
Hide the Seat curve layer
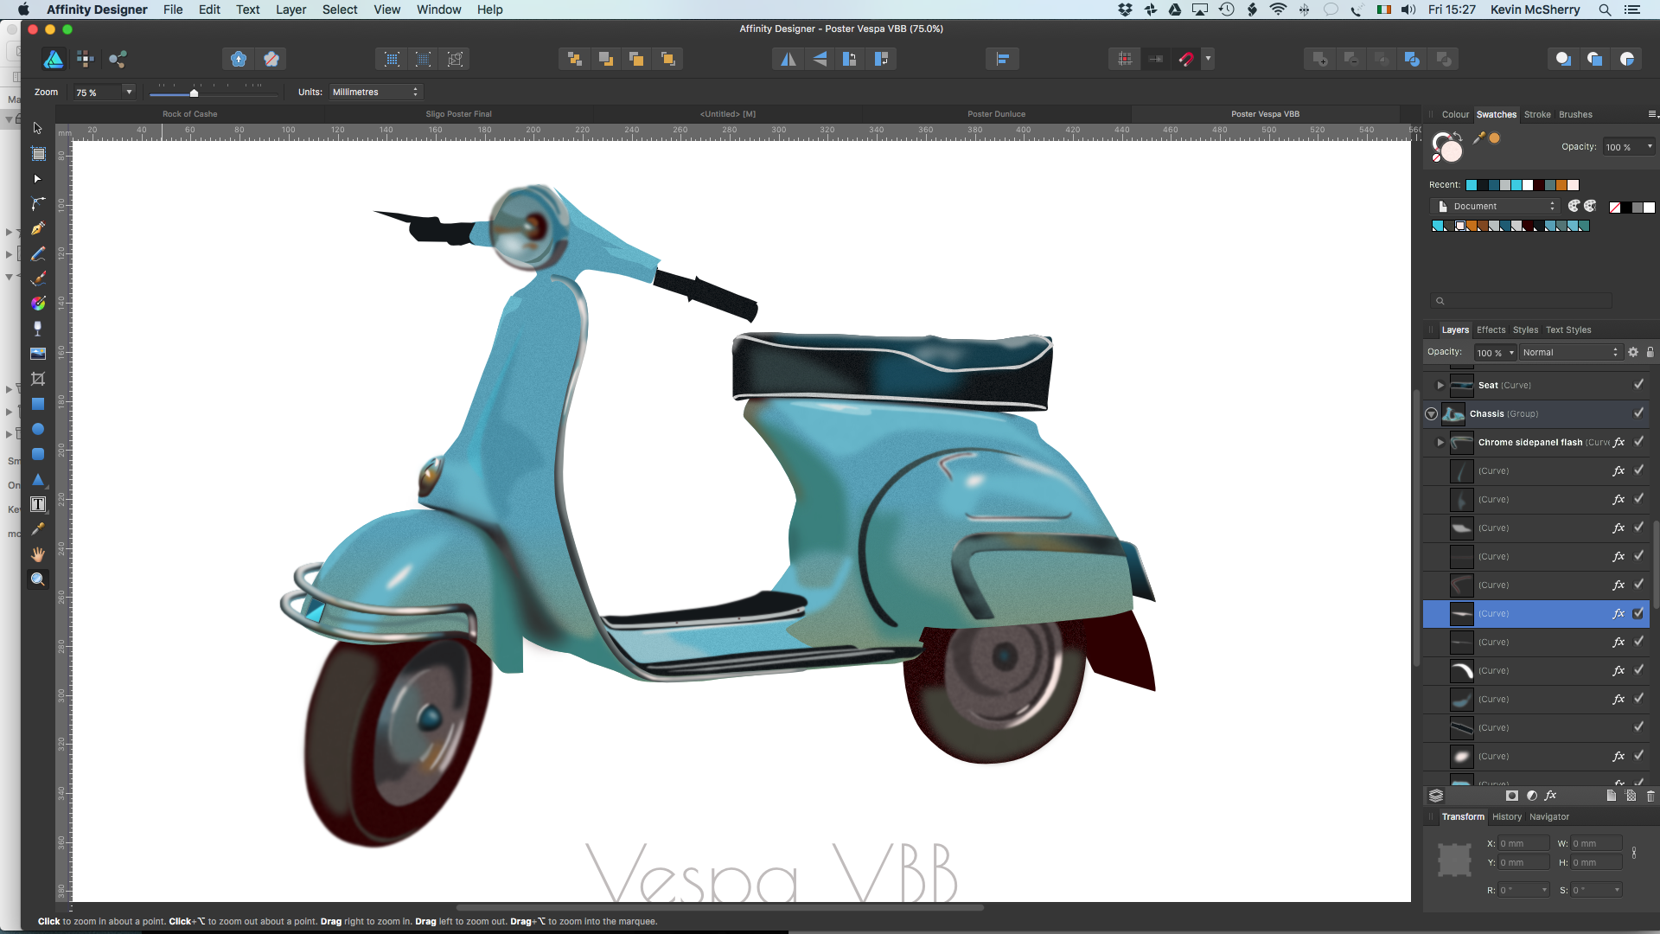tap(1638, 385)
